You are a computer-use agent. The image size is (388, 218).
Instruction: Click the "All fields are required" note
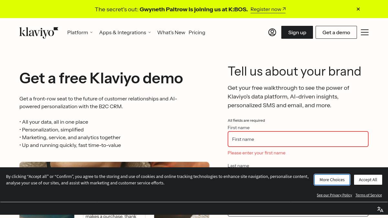(246, 120)
